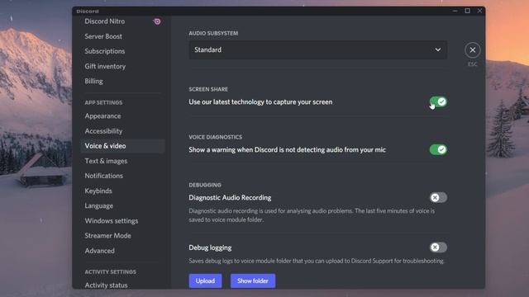Click the mic warning setting text
529x297 pixels.
click(x=287, y=150)
